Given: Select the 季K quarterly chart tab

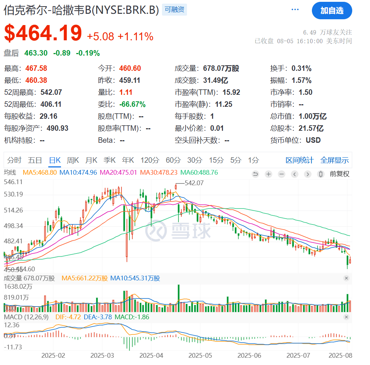Looking at the screenshot, I should coord(110,160).
